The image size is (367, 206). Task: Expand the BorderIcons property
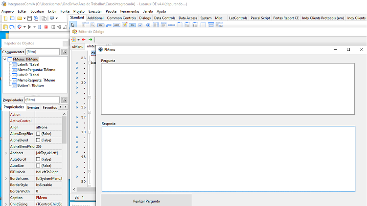[6, 179]
